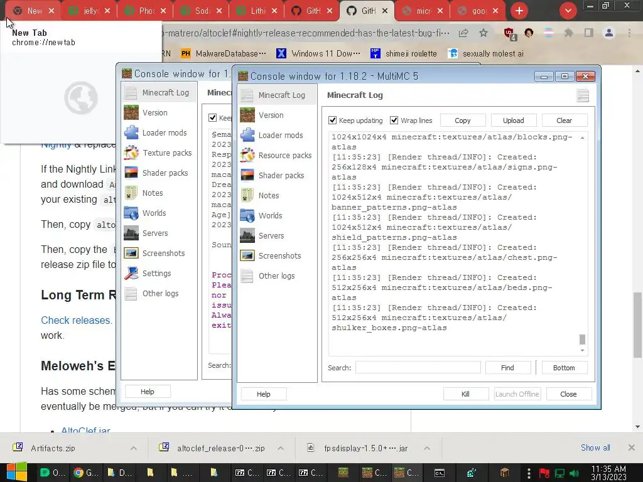The height and width of the screenshot is (482, 643).
Task: Click Close button in 1.18.2 console
Action: pos(568,394)
